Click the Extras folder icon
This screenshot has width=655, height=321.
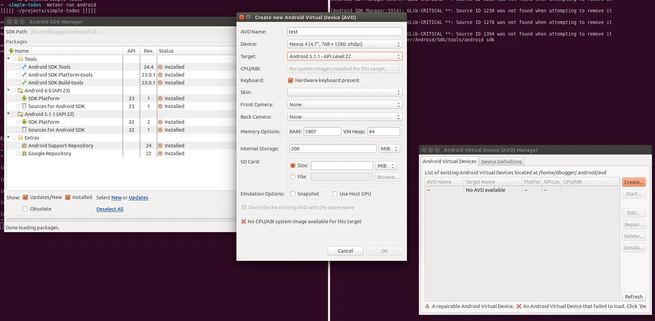click(x=21, y=138)
